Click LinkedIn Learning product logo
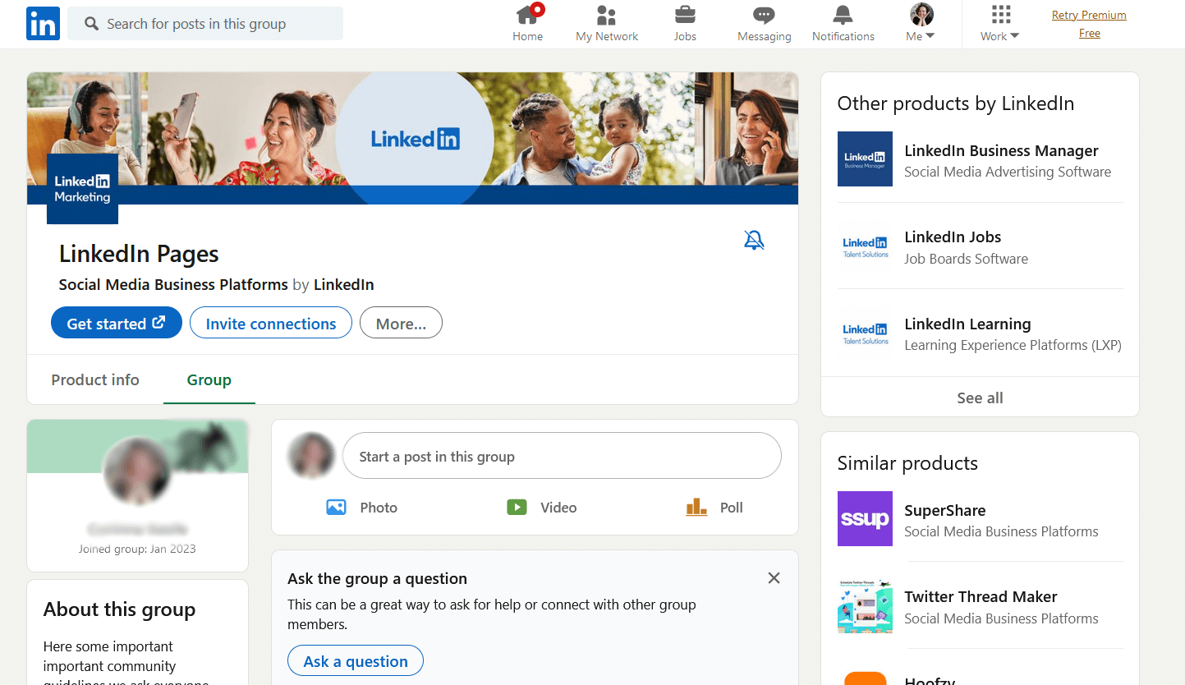 865,333
